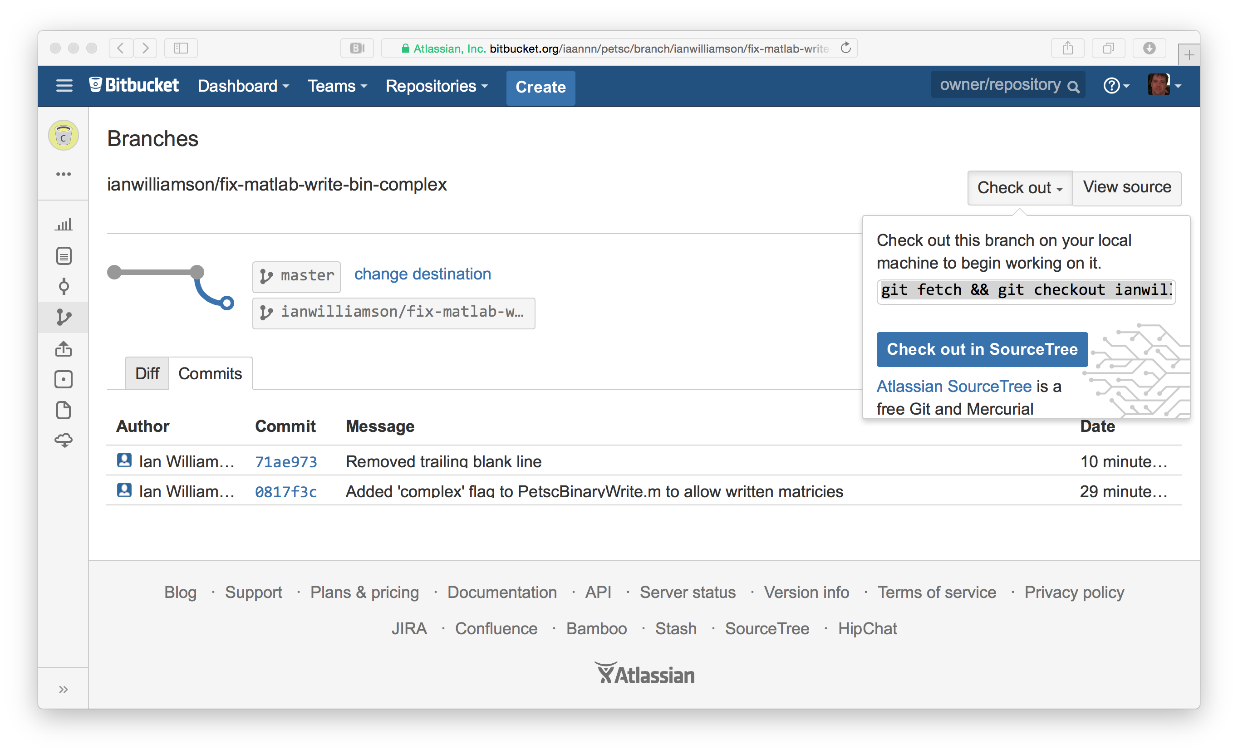The width and height of the screenshot is (1238, 754).
Task: Open the Privacy policy footer link
Action: (x=1075, y=592)
